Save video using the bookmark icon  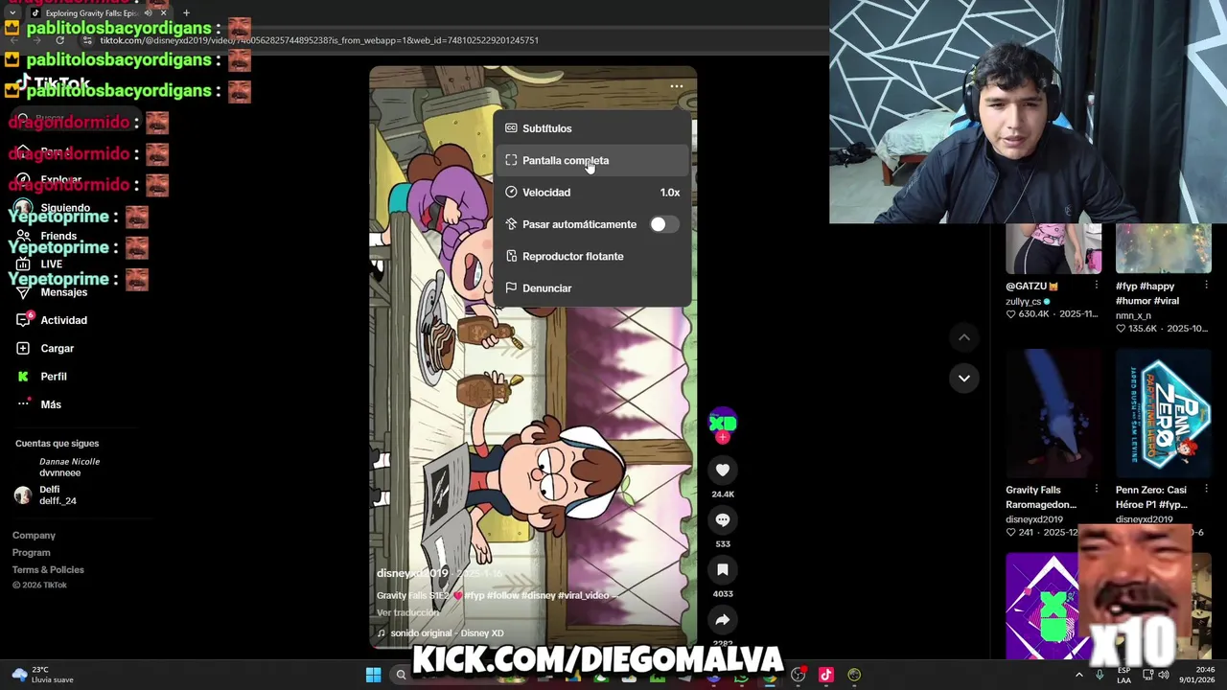pos(723,569)
